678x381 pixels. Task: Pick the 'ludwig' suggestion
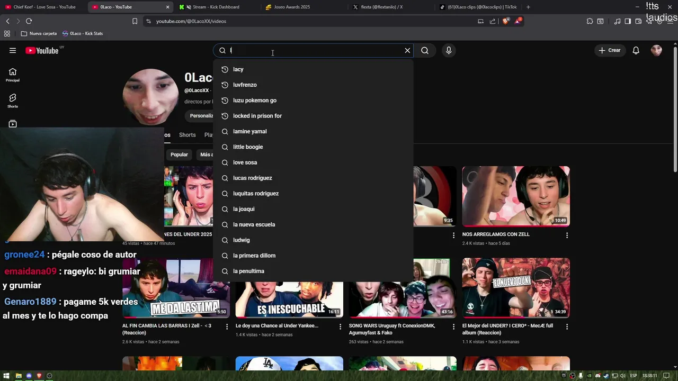[x=313, y=240]
